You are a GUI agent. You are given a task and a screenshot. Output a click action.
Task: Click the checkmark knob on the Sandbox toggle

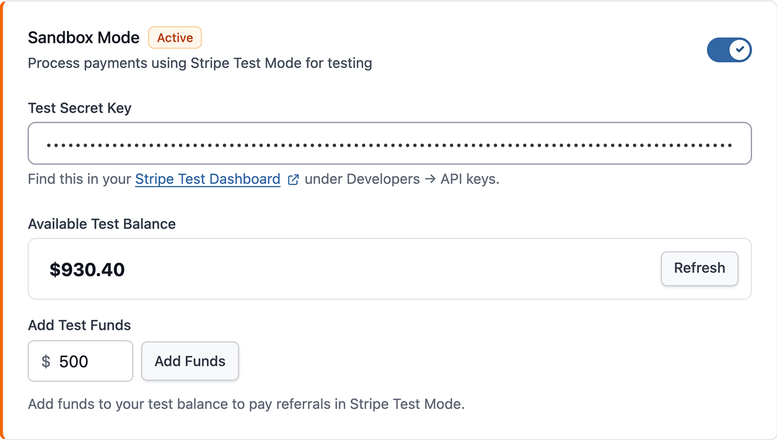(739, 50)
